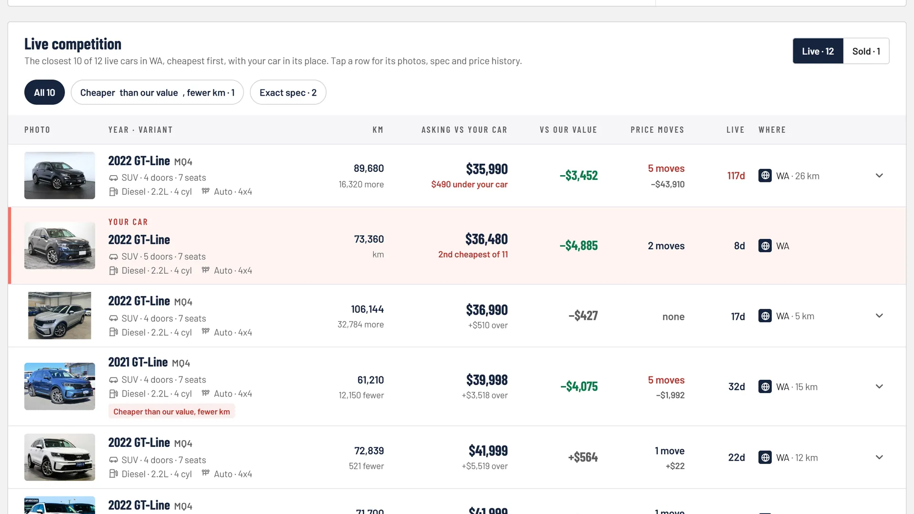Click the -$43,910 price move amount
This screenshot has width=914, height=514.
pyautogui.click(x=667, y=185)
